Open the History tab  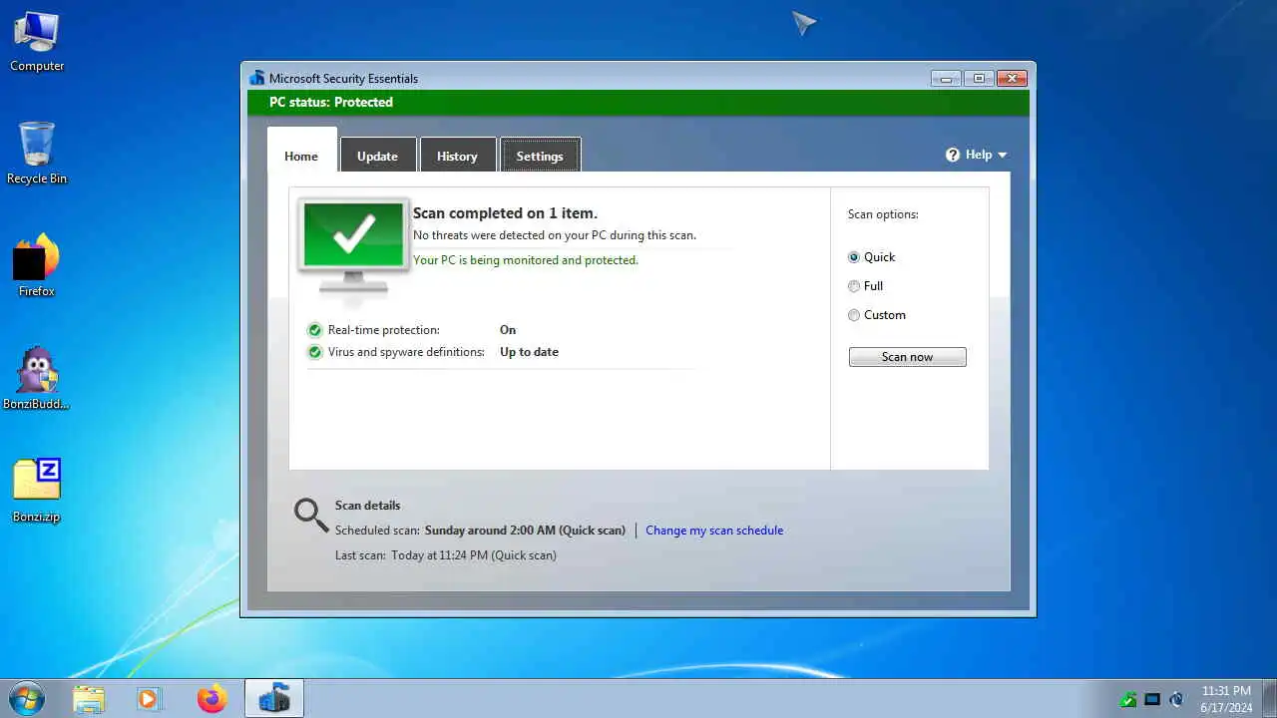[457, 156]
